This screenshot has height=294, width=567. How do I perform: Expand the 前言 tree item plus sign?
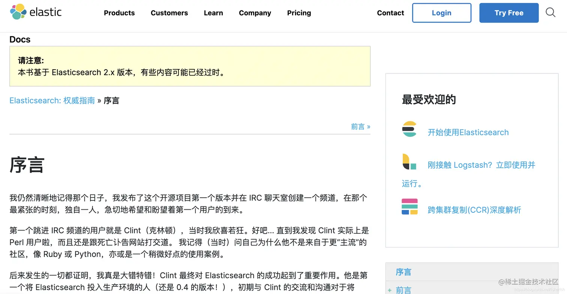pyautogui.click(x=390, y=290)
